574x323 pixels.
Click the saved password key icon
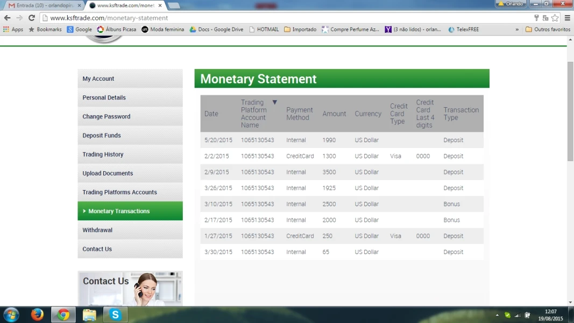(536, 18)
